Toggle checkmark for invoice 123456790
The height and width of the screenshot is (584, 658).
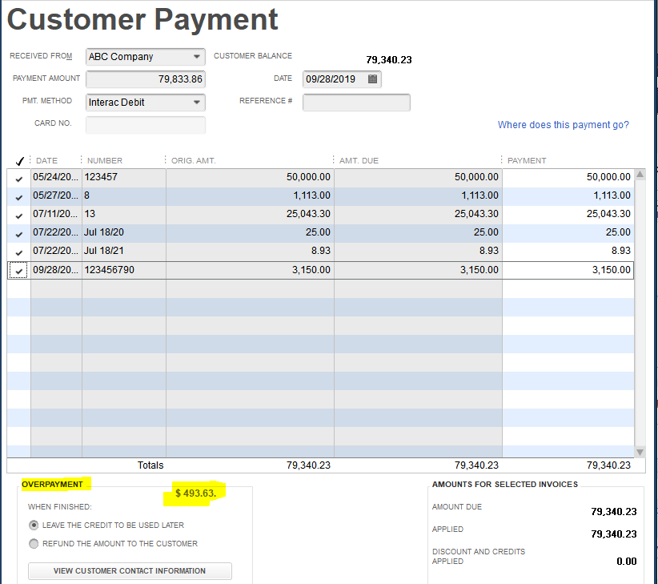pyautogui.click(x=19, y=271)
